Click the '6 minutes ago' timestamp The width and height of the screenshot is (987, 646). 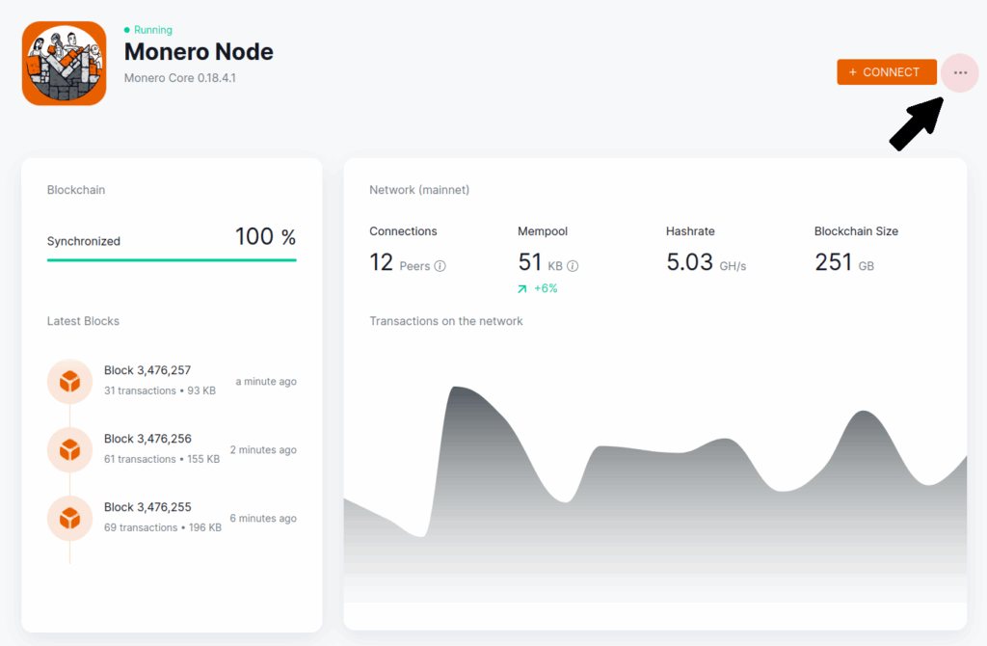(263, 518)
